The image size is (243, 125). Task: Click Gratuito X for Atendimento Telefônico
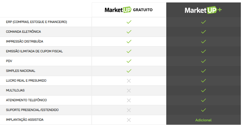(129, 100)
